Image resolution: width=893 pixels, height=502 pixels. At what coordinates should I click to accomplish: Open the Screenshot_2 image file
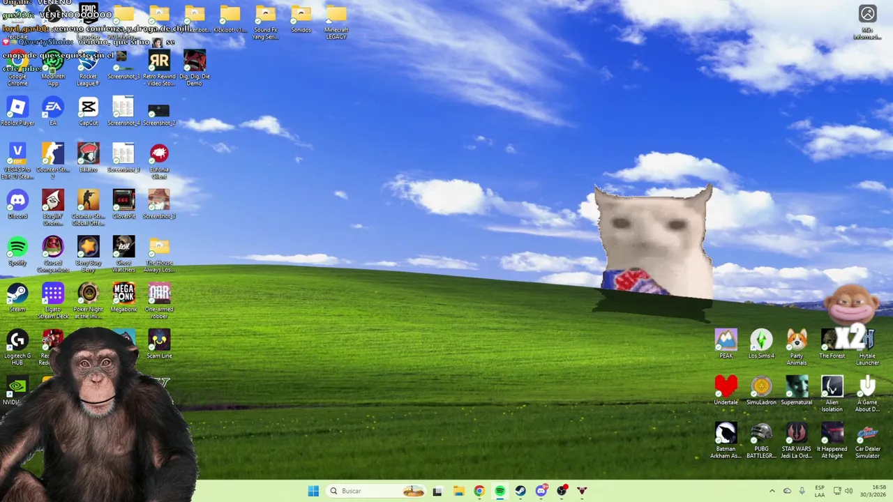[159, 112]
